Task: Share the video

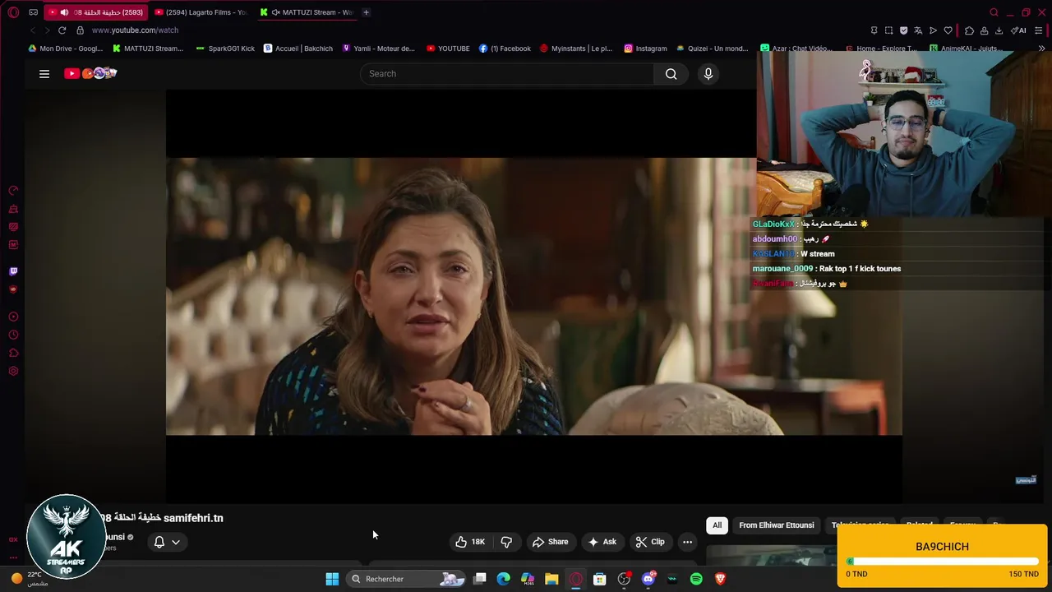Action: coord(550,542)
